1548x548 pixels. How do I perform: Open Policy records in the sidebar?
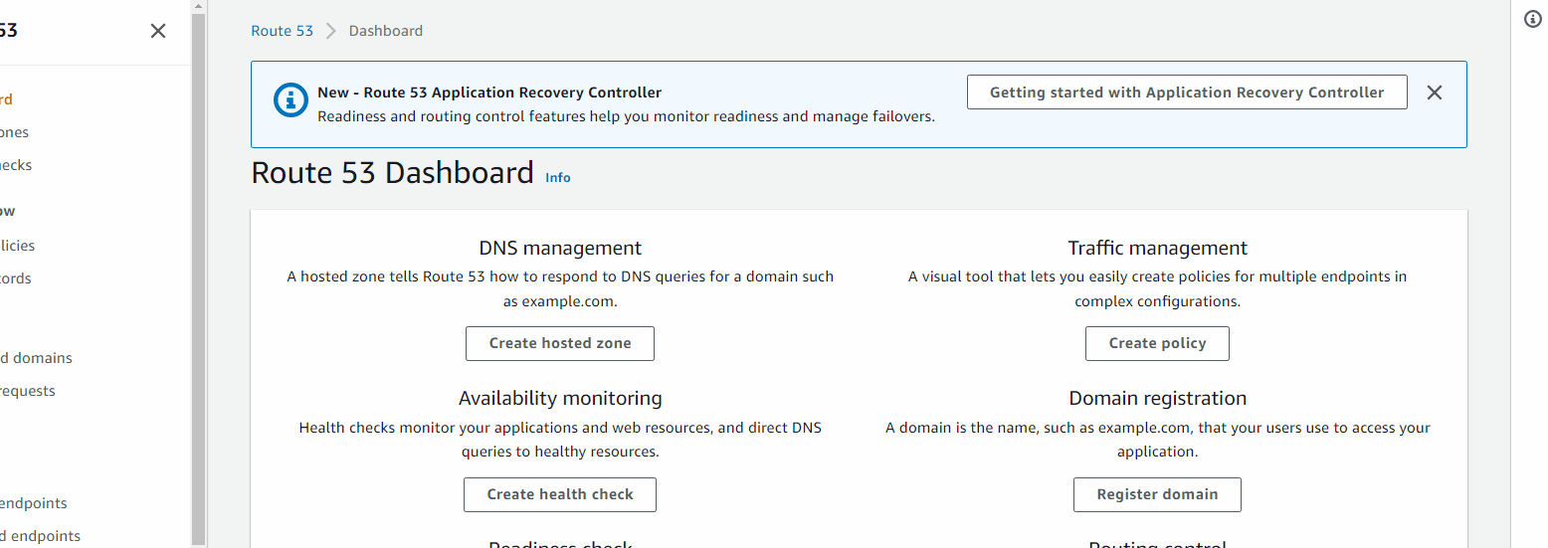click(x=16, y=278)
